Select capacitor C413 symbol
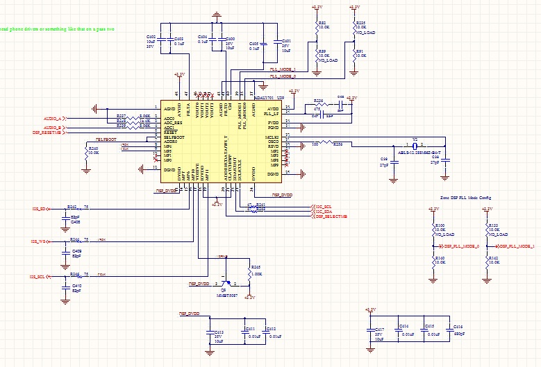This screenshot has width=541, height=367. tap(210, 333)
